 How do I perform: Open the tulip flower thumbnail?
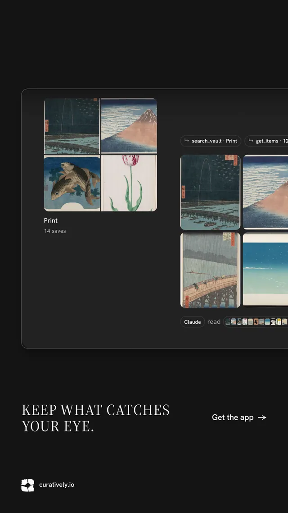click(129, 183)
